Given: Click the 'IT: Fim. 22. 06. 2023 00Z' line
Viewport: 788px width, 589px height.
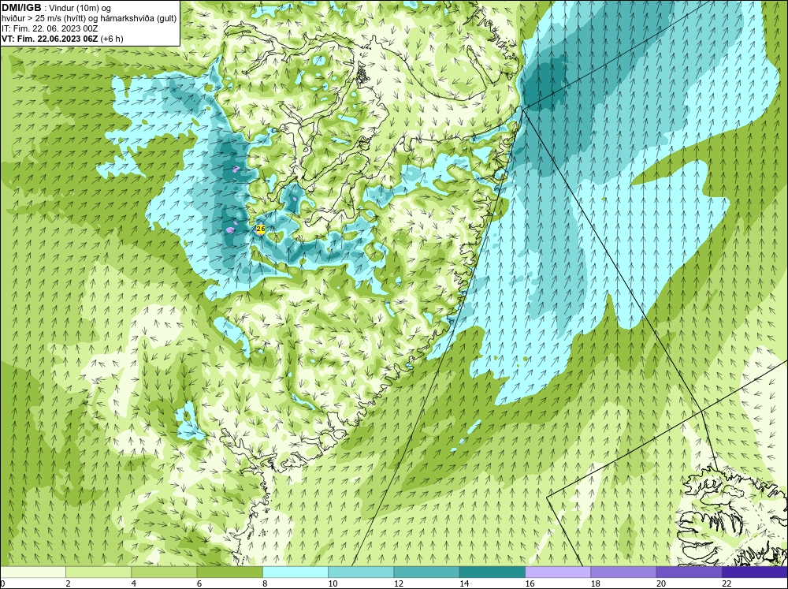Looking at the screenshot, I should coord(50,28).
